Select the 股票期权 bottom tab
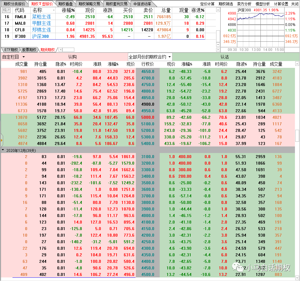This screenshot has width=300, height=281. 29,50
